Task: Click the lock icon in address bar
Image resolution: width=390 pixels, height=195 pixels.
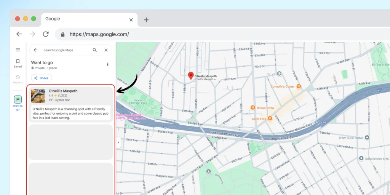Action: click(63, 34)
